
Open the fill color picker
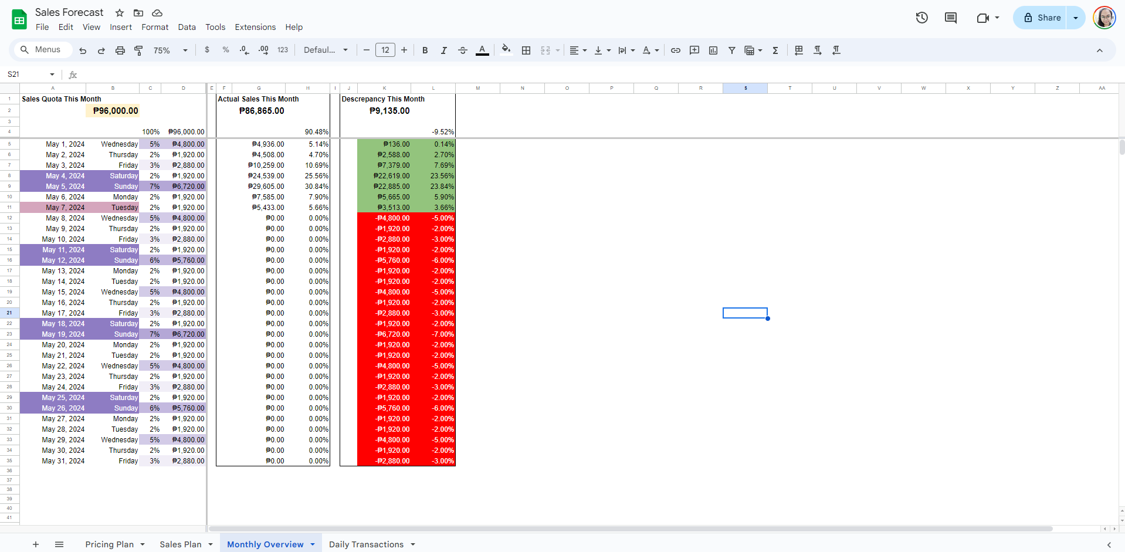(506, 50)
